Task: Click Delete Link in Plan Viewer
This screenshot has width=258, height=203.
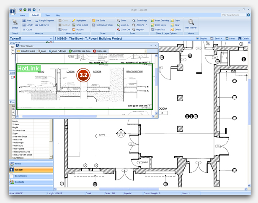Action: (100, 51)
